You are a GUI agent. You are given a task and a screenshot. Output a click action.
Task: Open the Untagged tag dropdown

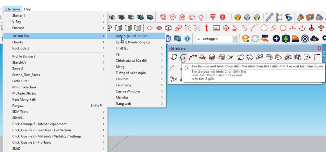coord(235,39)
